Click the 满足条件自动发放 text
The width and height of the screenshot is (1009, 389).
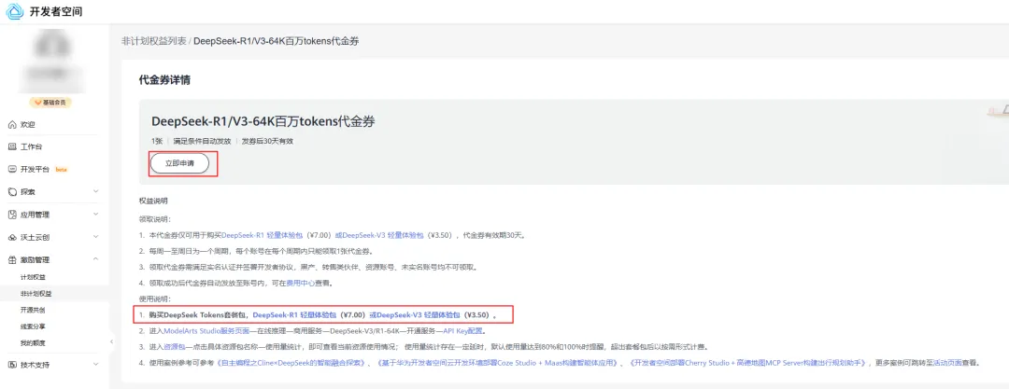(200, 141)
